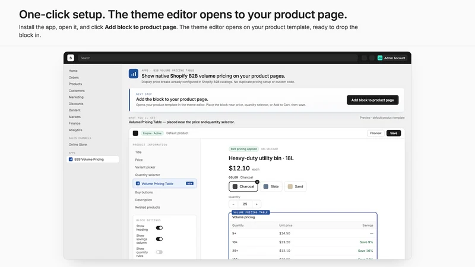The width and height of the screenshot is (475, 267).
Task: Open Content in the sidebar
Action: [75, 110]
